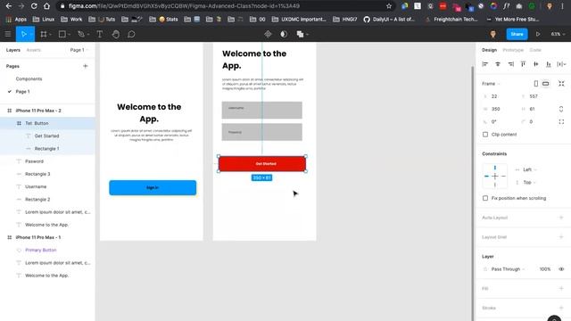Click the Share button
The image size is (571, 321).
pyautogui.click(x=517, y=34)
